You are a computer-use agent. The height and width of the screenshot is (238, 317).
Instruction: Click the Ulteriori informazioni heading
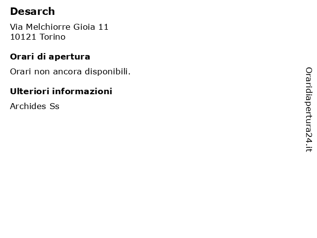(61, 91)
